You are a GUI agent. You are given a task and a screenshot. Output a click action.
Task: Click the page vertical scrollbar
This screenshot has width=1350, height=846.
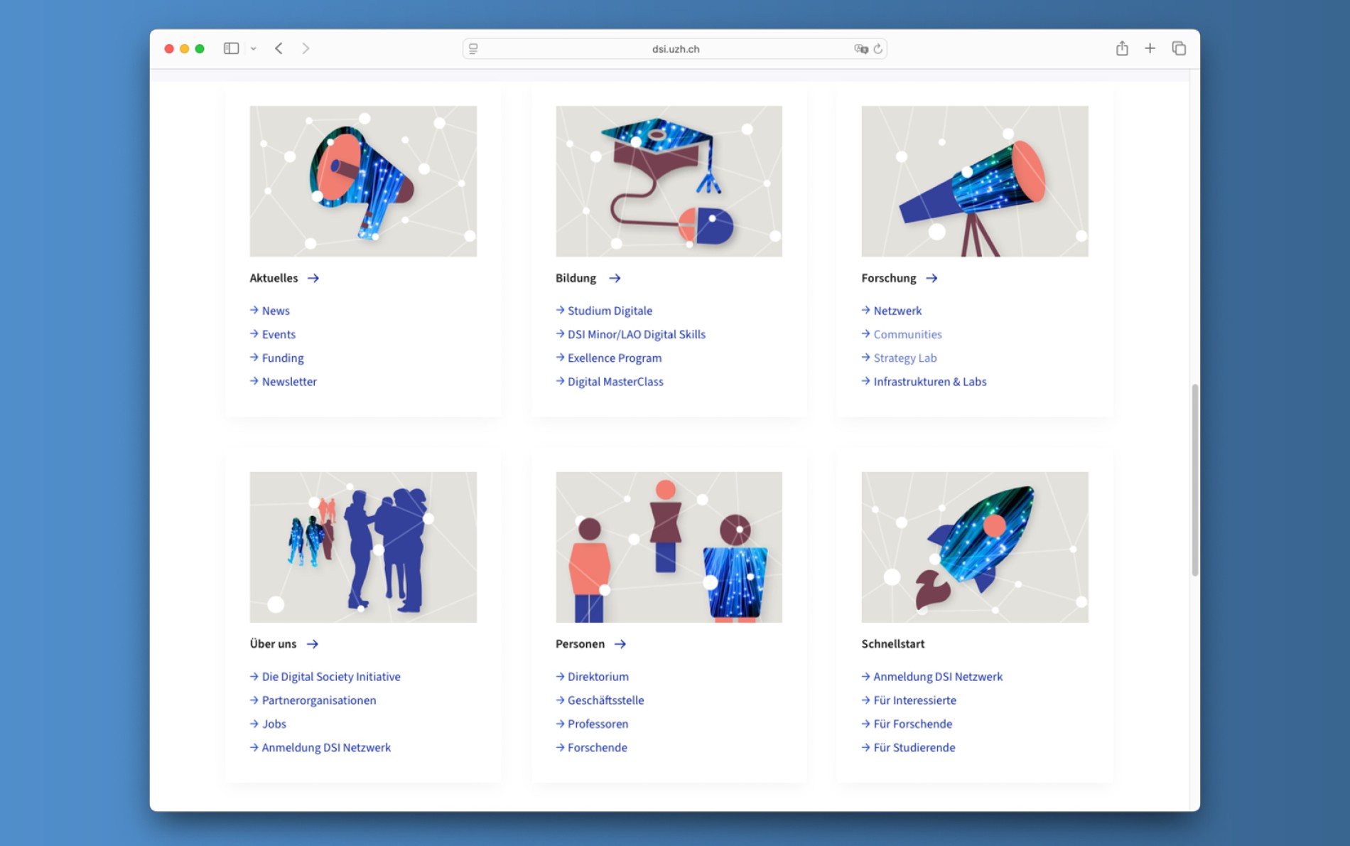click(x=1194, y=480)
